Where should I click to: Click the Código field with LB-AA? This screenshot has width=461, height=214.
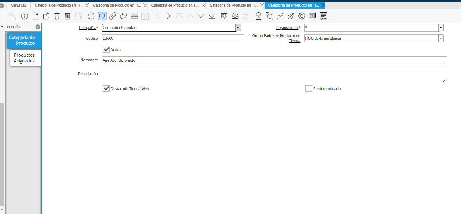[173, 38]
